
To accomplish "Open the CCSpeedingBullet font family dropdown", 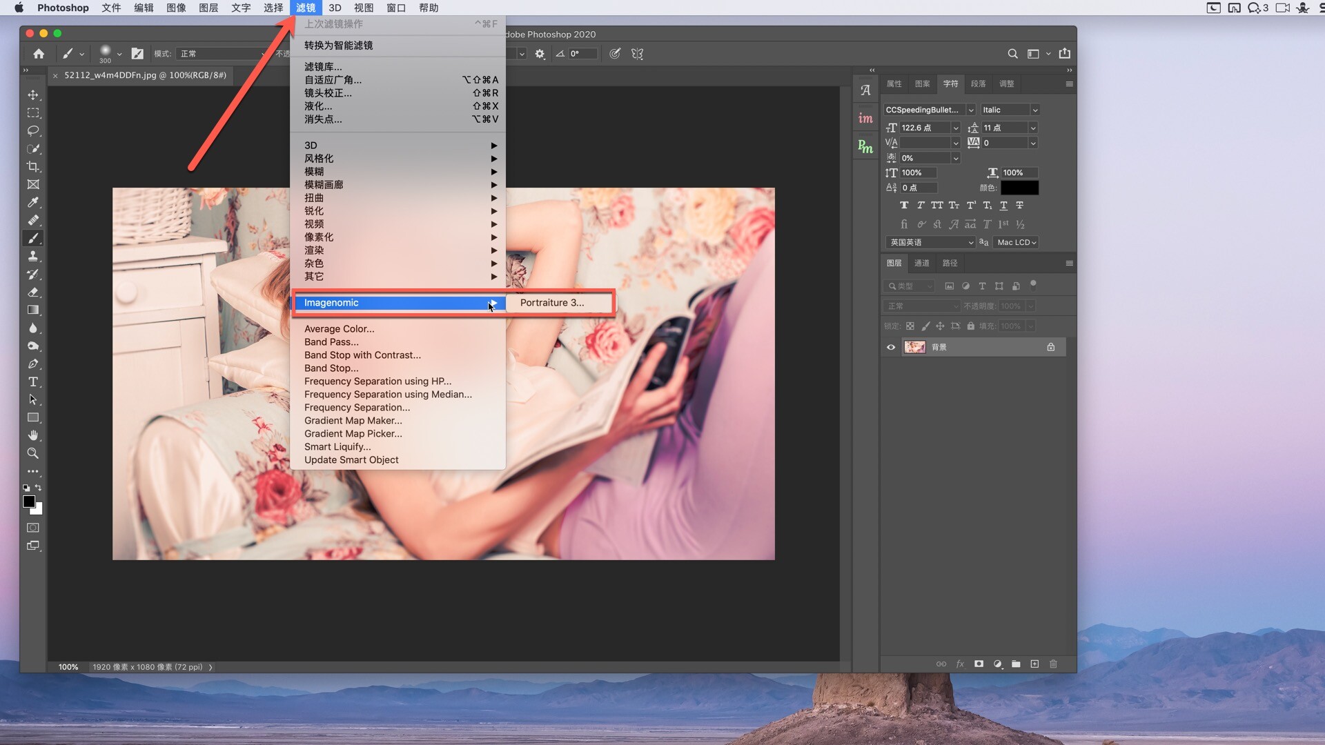I will 971,110.
